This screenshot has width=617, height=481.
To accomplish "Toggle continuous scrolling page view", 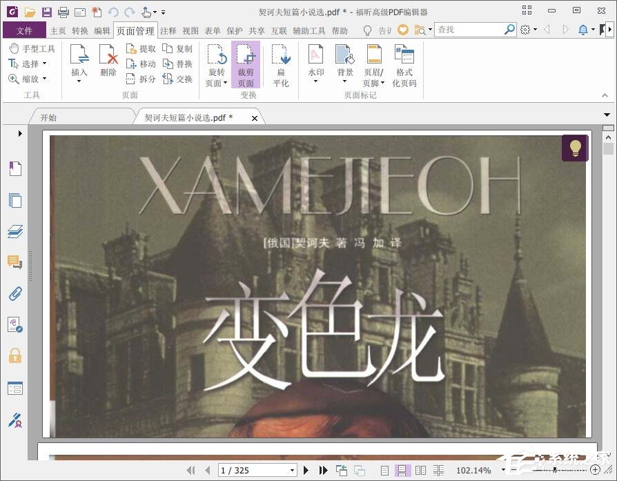I will pos(404,470).
